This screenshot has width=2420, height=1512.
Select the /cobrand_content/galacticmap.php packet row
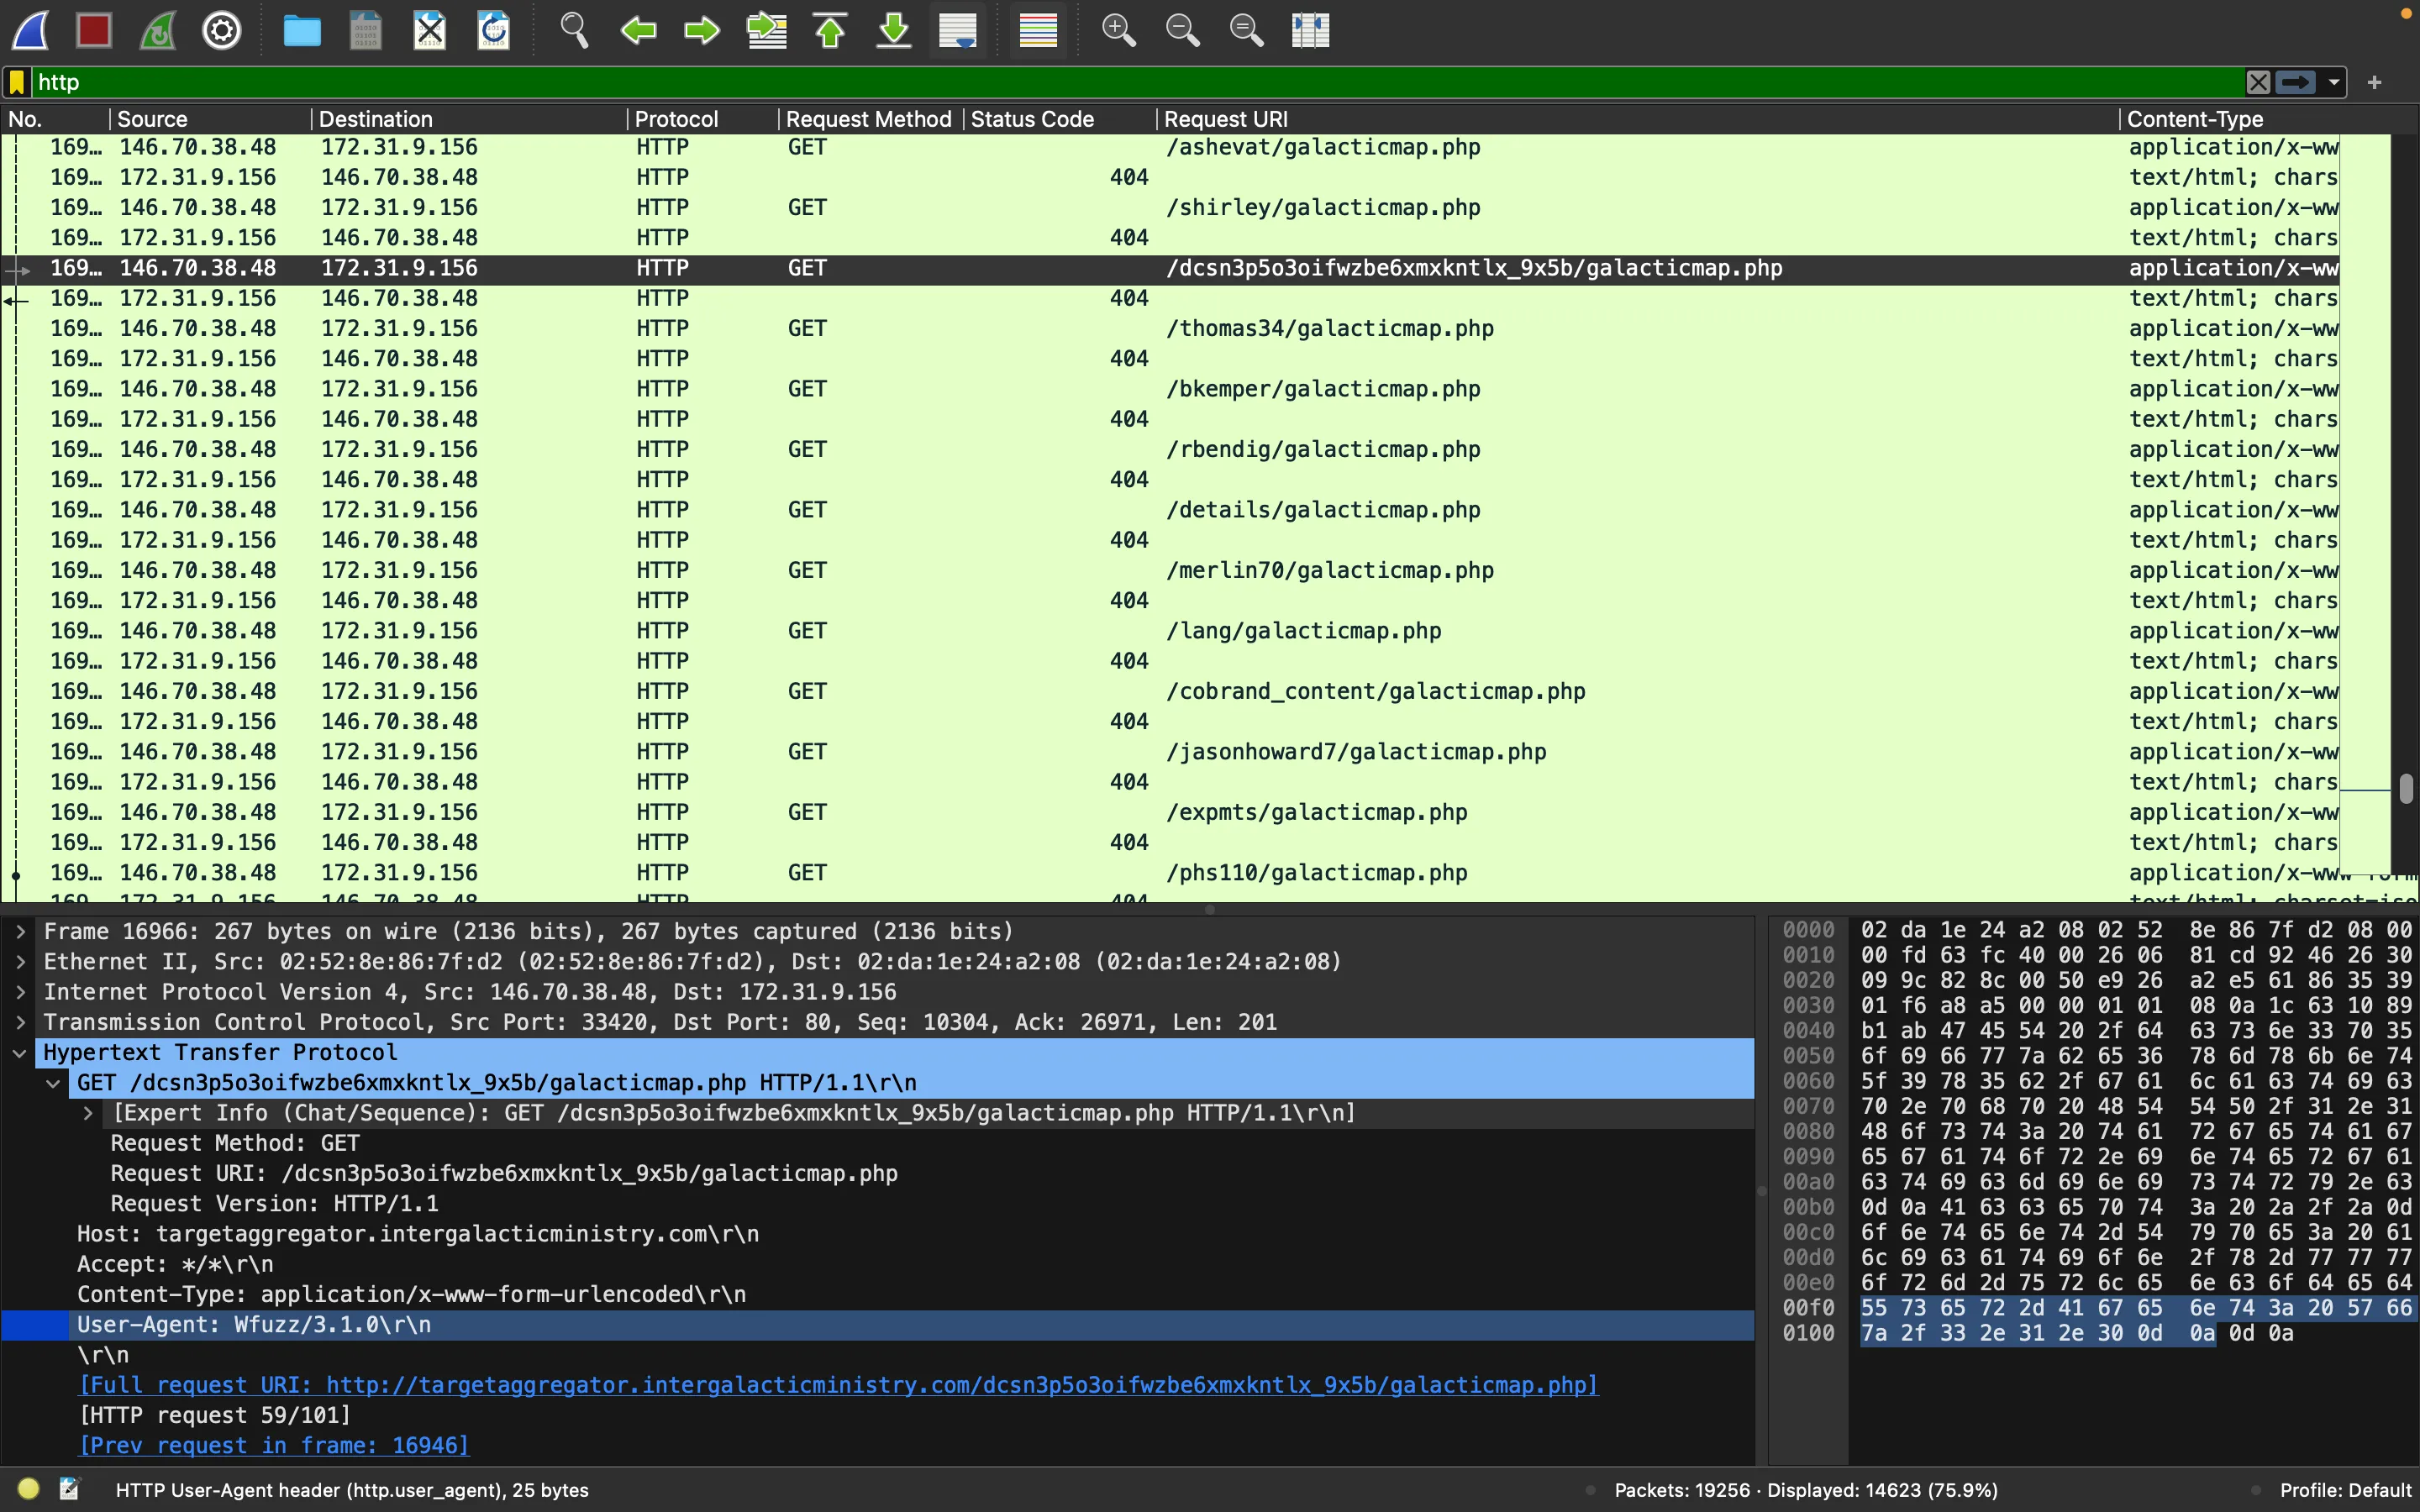pyautogui.click(x=1170, y=691)
